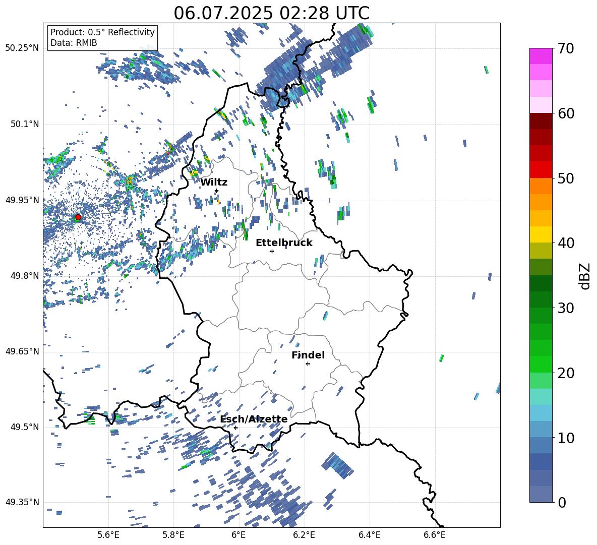Viewport: 597px width, 545px height.
Task: Click the Findel station cross marker
Action: pyautogui.click(x=308, y=364)
